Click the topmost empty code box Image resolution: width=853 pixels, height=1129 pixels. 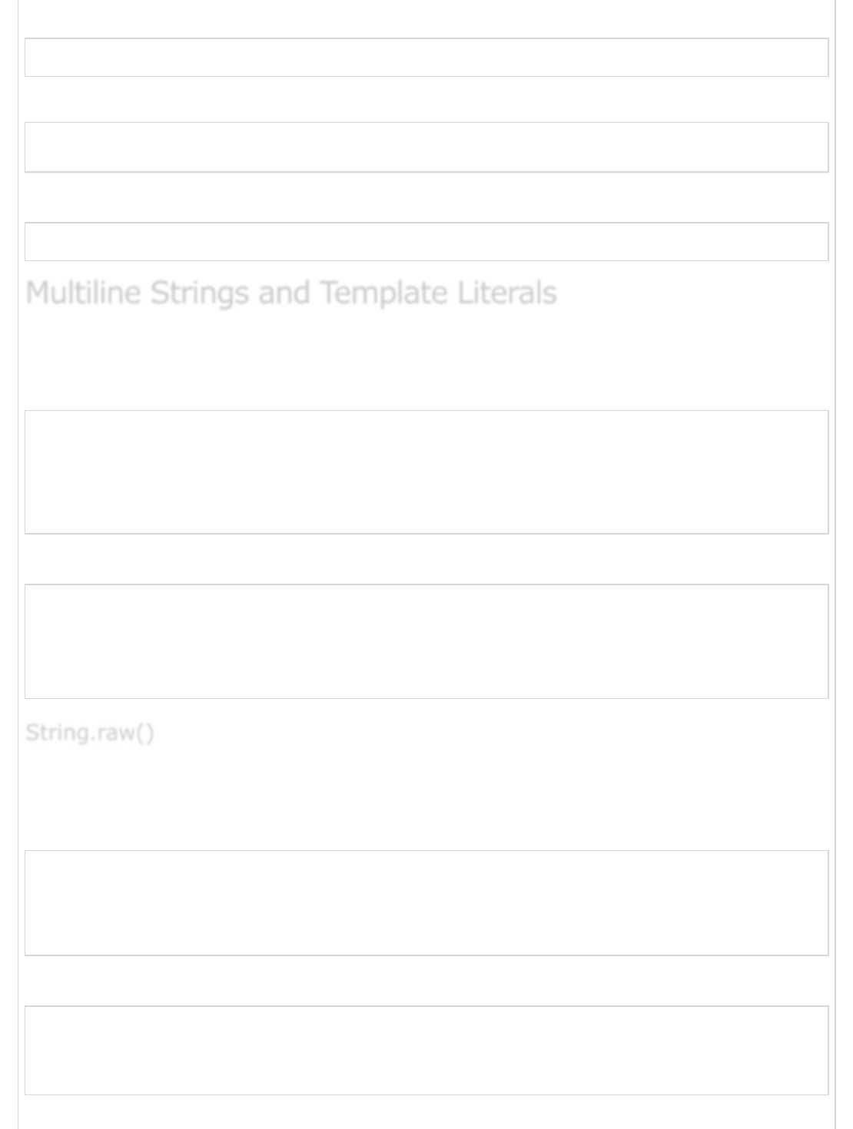(426, 58)
